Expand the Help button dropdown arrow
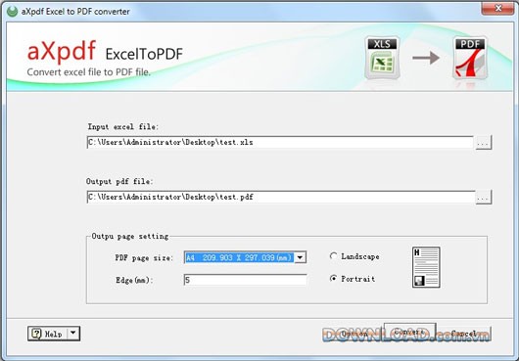This screenshot has width=519, height=361. 73,334
